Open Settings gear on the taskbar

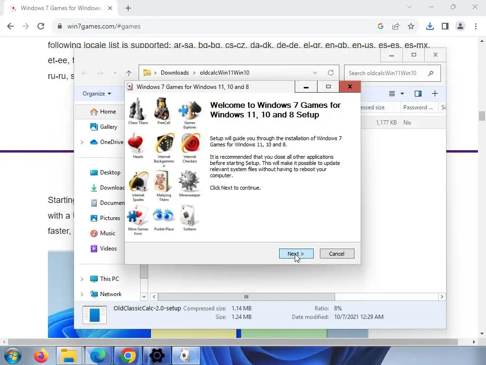[157, 355]
